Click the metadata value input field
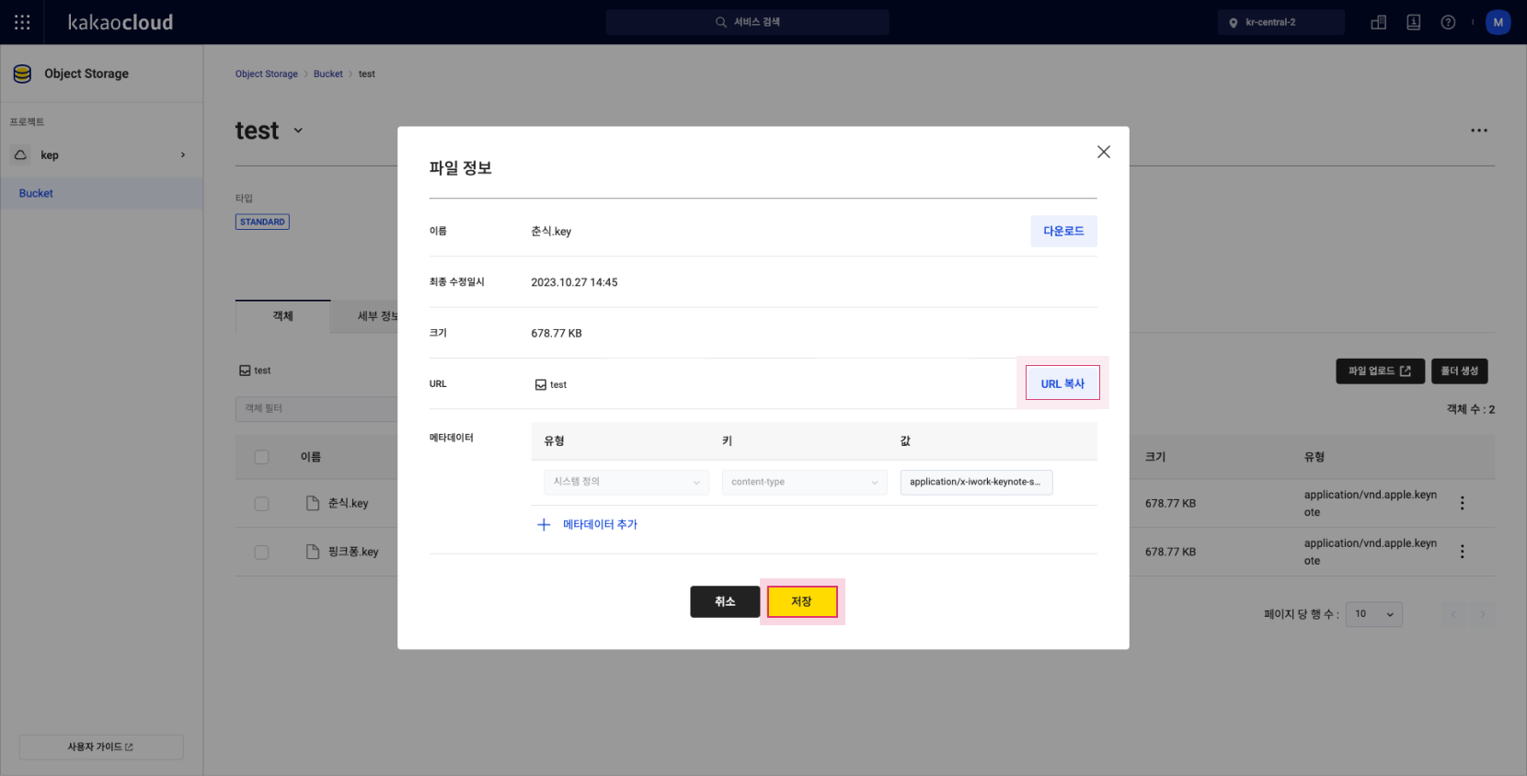This screenshot has width=1527, height=776. [x=976, y=482]
